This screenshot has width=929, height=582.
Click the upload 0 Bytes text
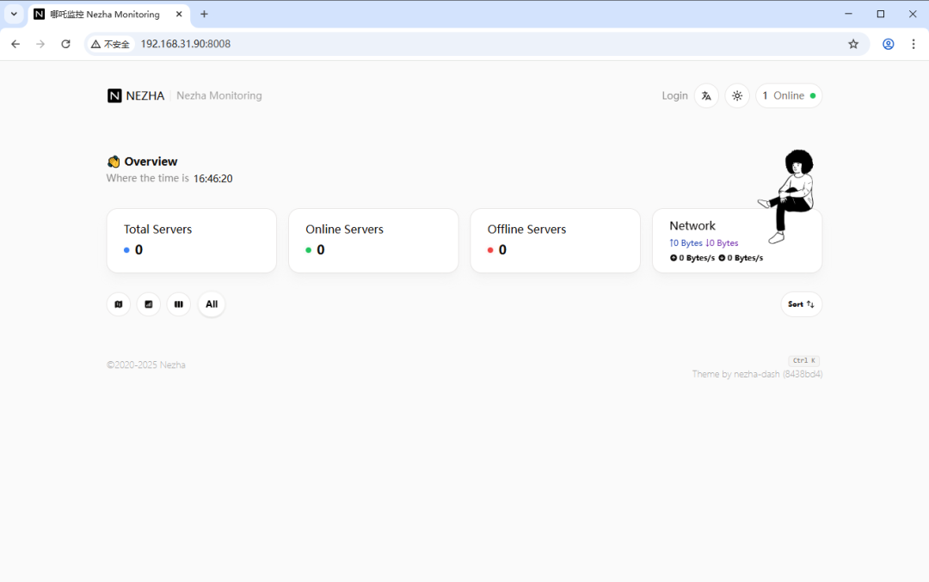point(686,242)
